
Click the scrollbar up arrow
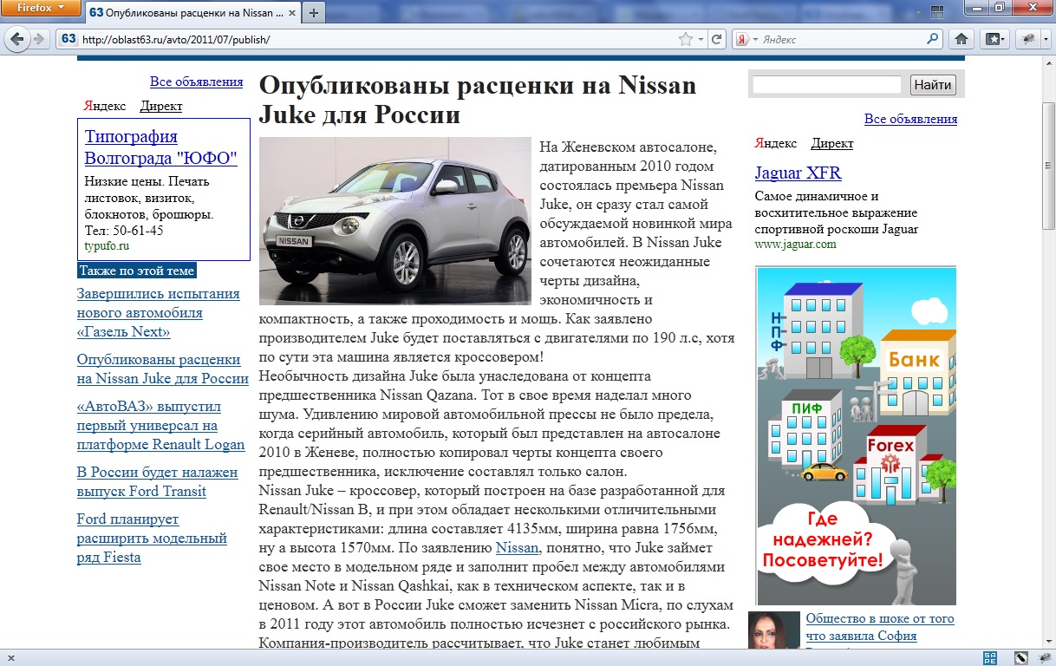[x=1049, y=63]
